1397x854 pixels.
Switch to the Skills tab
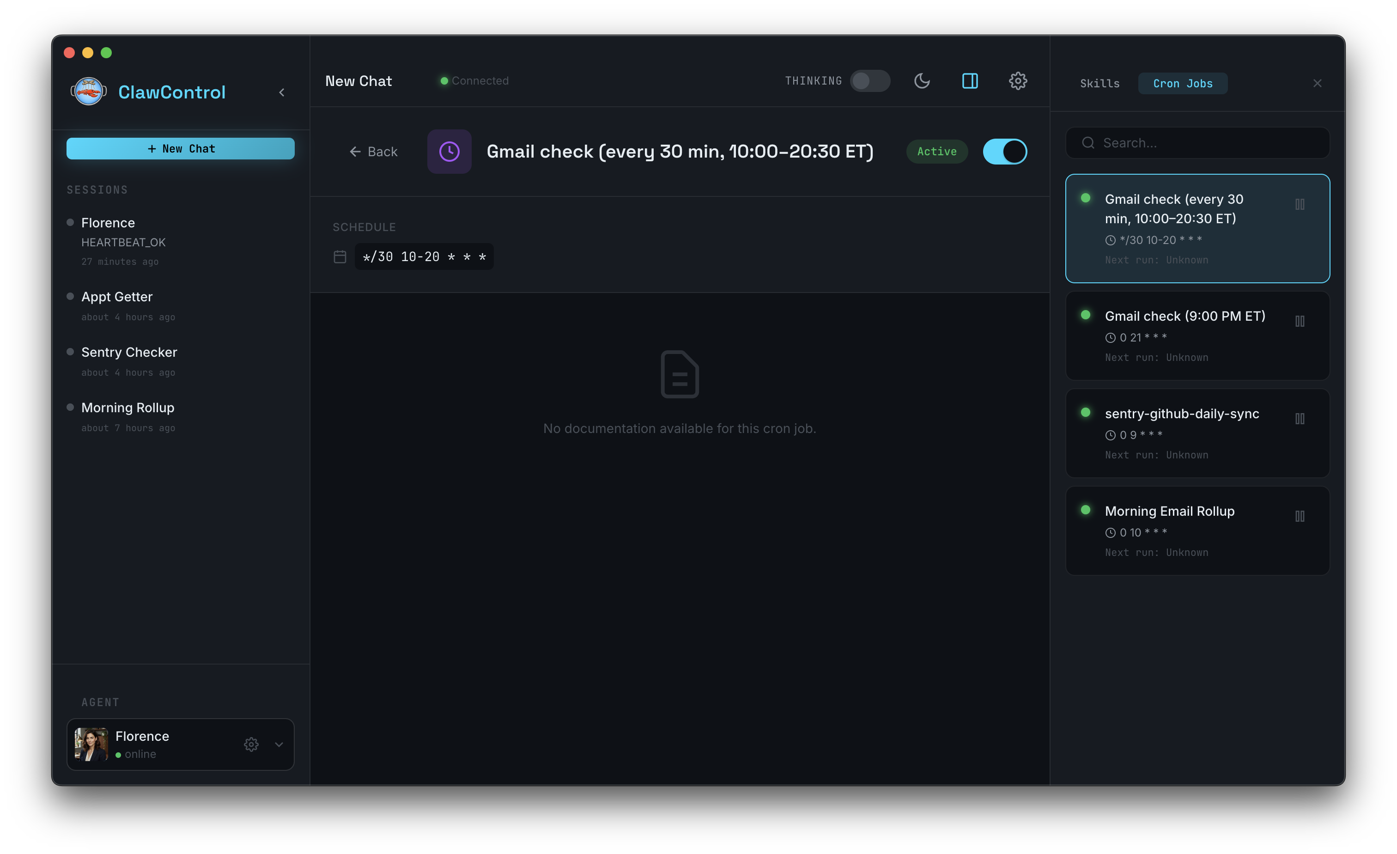click(x=1099, y=83)
